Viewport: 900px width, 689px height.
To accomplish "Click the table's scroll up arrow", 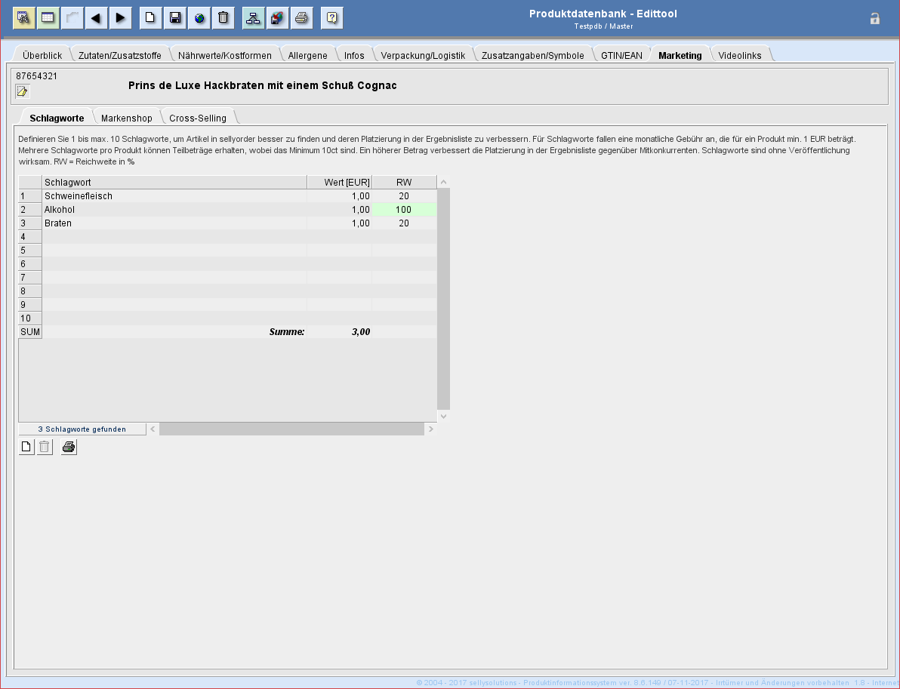I will (443, 182).
